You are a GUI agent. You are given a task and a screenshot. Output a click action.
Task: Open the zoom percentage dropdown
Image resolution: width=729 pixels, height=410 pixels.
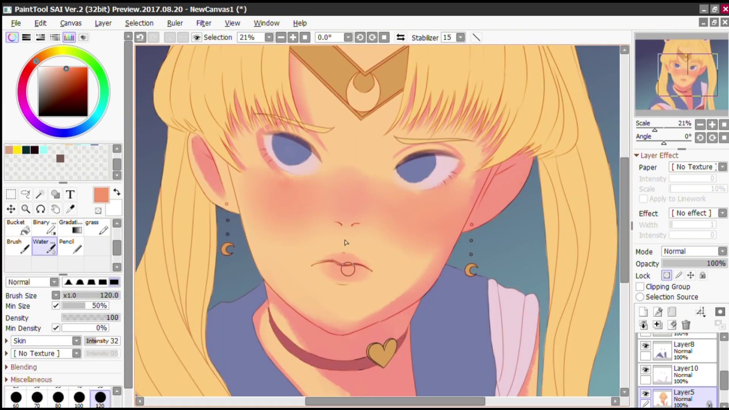269,38
